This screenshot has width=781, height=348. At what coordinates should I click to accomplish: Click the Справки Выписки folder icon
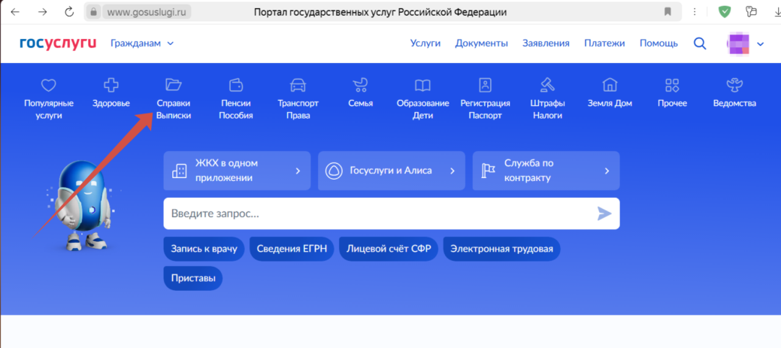174,85
